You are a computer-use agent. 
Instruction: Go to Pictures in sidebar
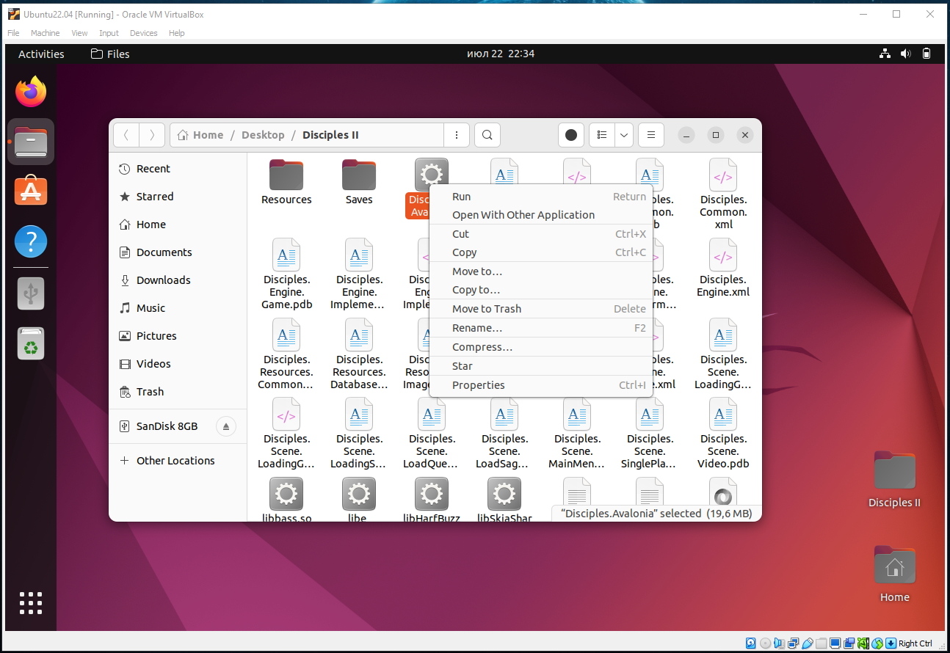pyautogui.click(x=178, y=336)
